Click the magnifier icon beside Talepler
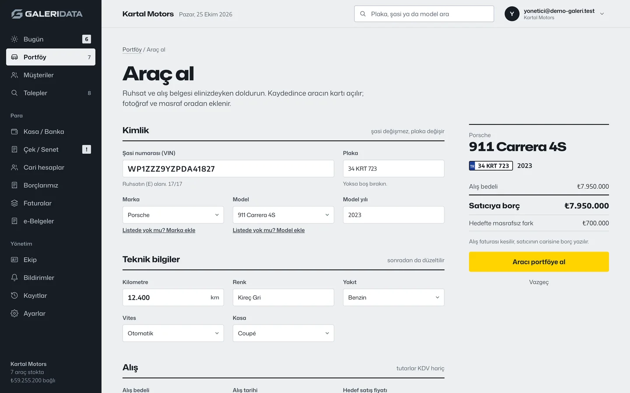630x393 pixels. (x=14, y=93)
